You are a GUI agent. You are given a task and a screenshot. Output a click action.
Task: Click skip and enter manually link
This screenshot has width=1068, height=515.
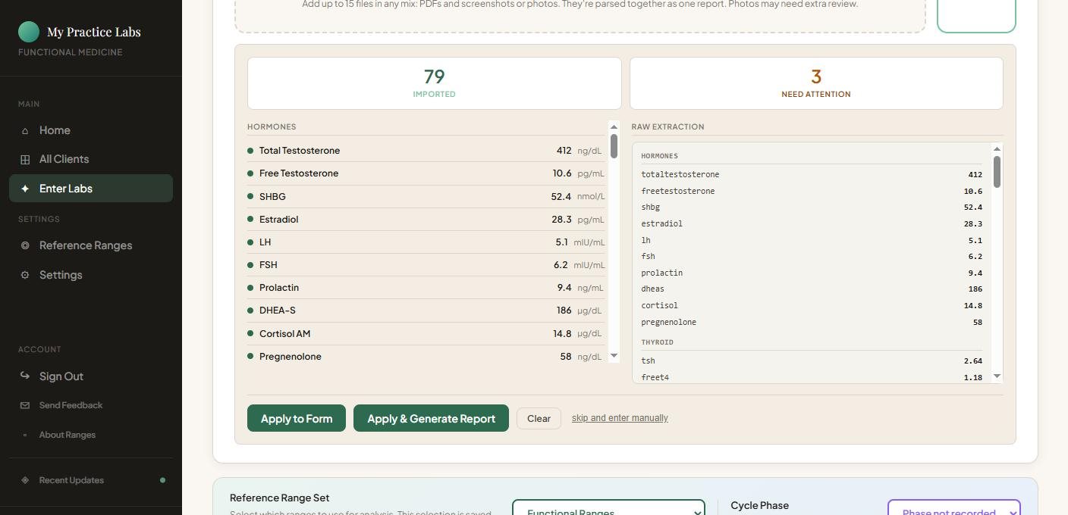620,418
